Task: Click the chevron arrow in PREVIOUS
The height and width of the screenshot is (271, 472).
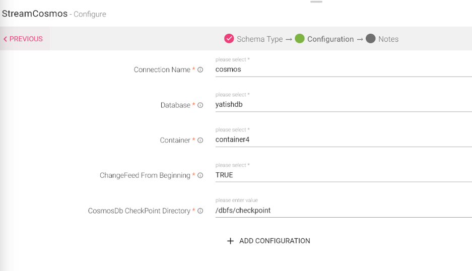Action: pyautogui.click(x=5, y=39)
